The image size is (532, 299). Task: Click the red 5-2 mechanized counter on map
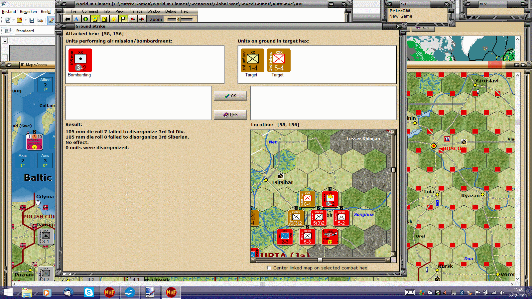tap(341, 218)
